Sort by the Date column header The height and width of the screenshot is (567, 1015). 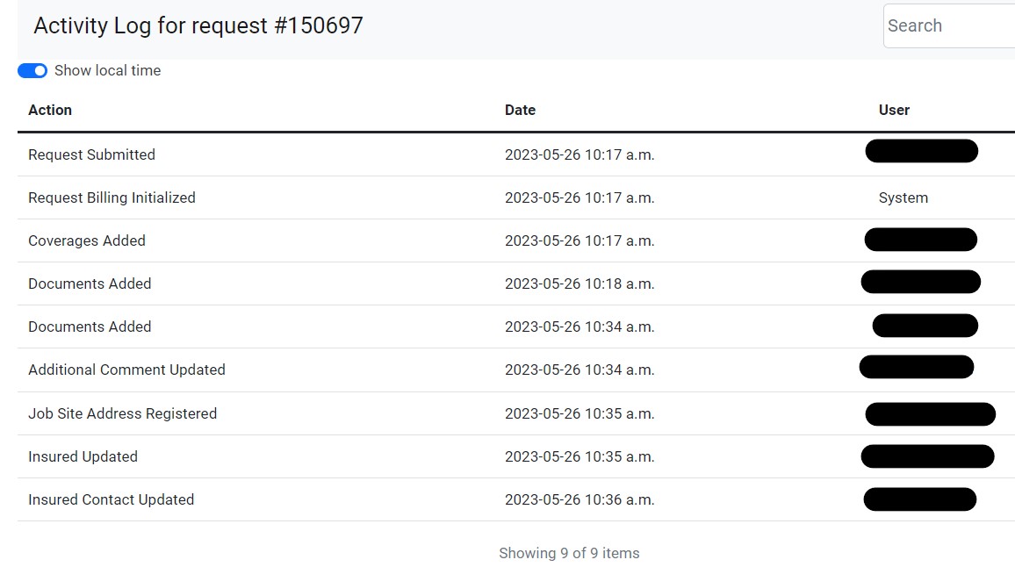(520, 110)
